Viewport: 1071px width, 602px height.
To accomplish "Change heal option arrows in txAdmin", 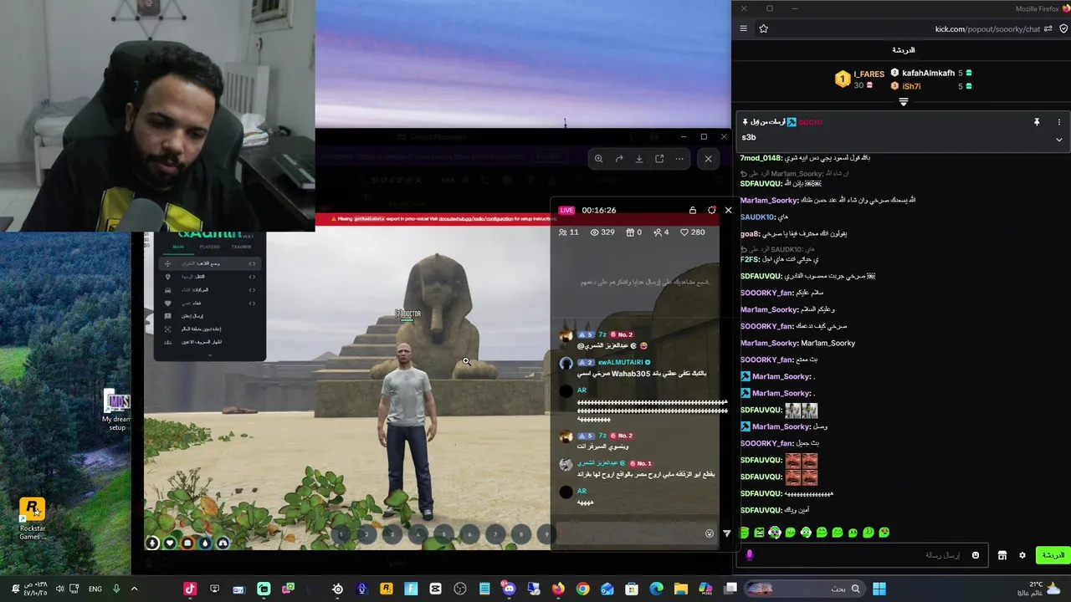I will click(x=252, y=303).
